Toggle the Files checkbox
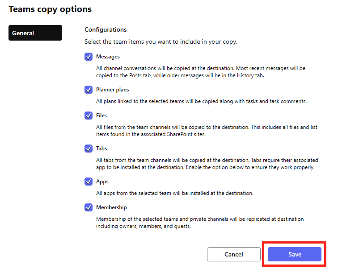359x277 pixels. click(x=89, y=116)
